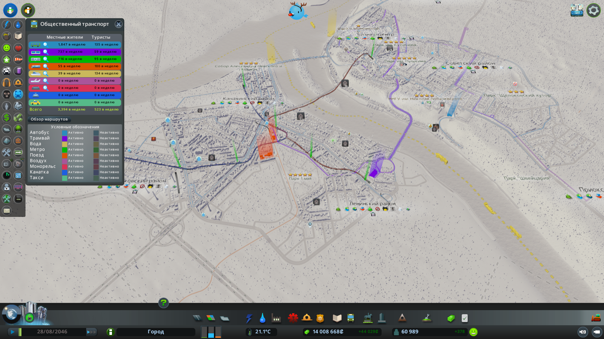Select the happiness info view smiley icon
This screenshot has width=604, height=339.
click(7, 48)
